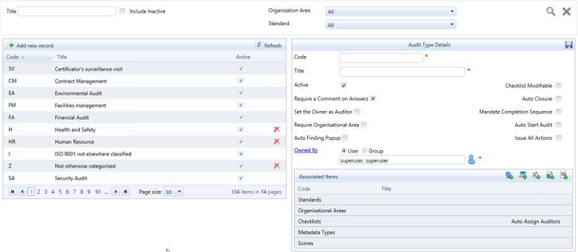Enable Auto Finding Popup checkbox
Image resolution: width=578 pixels, height=252 pixels.
coord(345,138)
